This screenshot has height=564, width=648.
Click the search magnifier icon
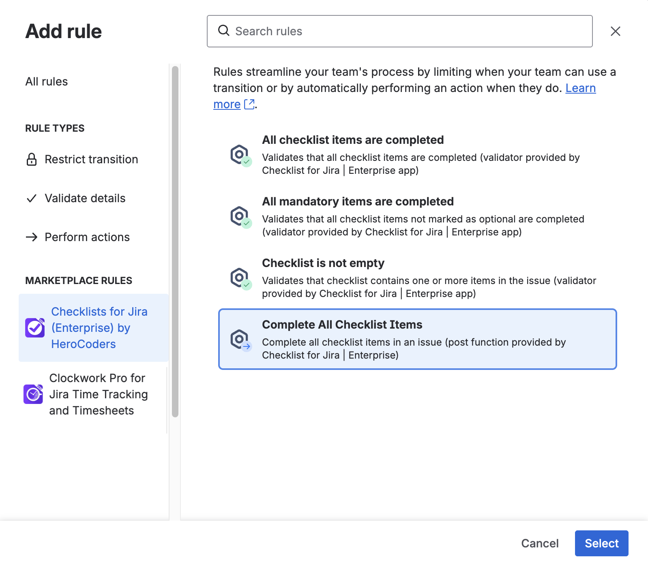224,31
